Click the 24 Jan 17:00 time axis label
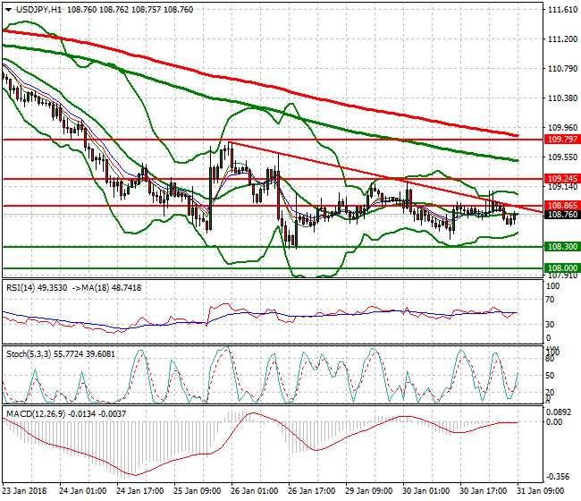The height and width of the screenshot is (501, 581). (140, 491)
